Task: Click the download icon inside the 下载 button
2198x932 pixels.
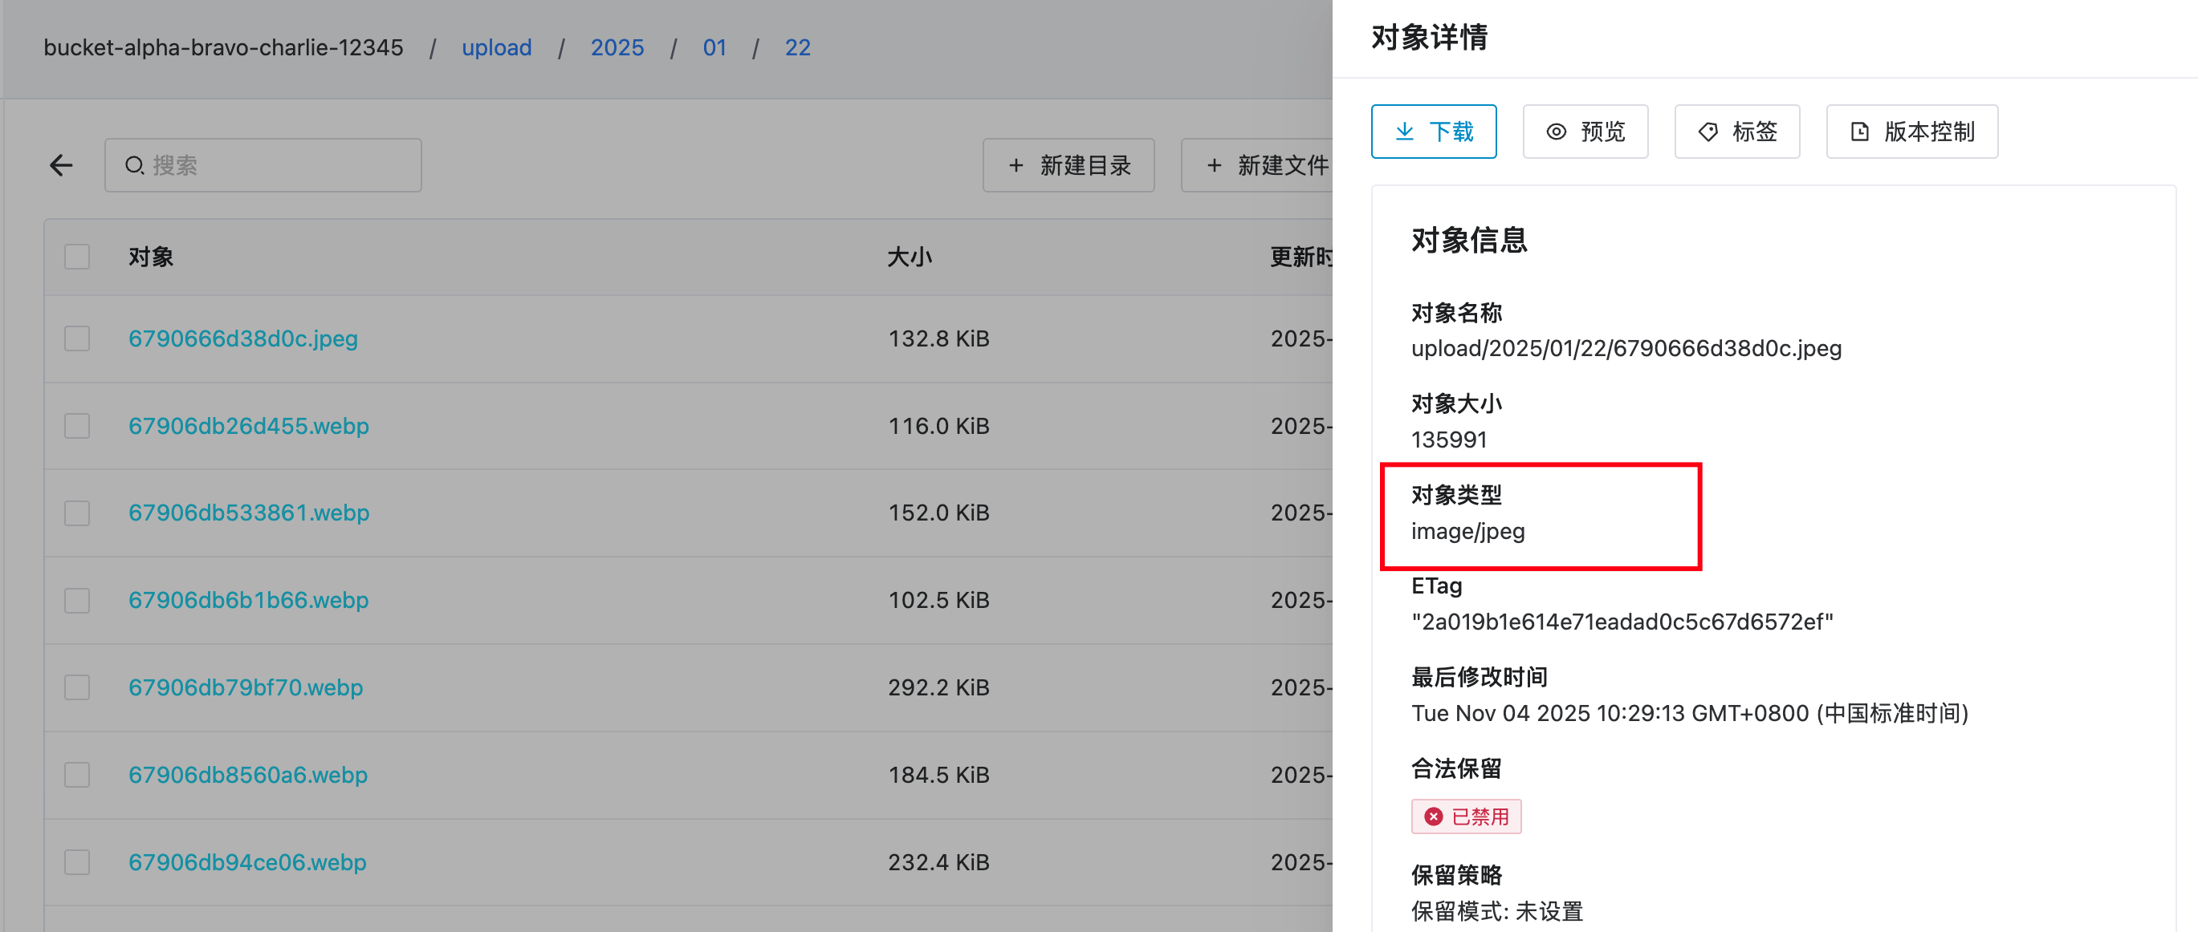Action: (x=1408, y=132)
